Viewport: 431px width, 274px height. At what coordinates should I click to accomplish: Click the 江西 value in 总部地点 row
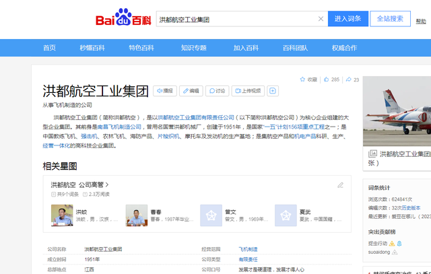pos(89,269)
